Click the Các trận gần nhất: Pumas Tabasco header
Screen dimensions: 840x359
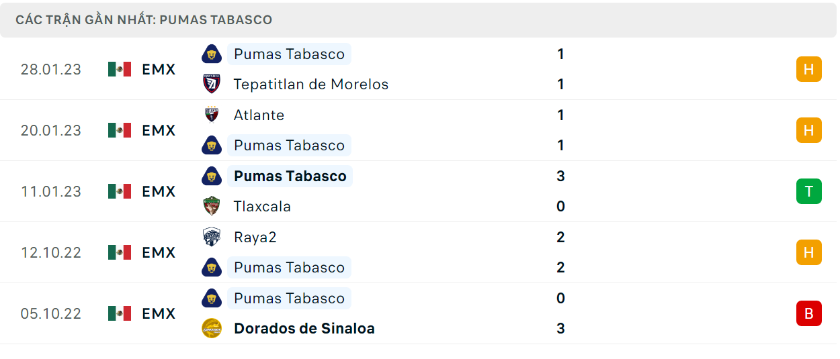[144, 19]
